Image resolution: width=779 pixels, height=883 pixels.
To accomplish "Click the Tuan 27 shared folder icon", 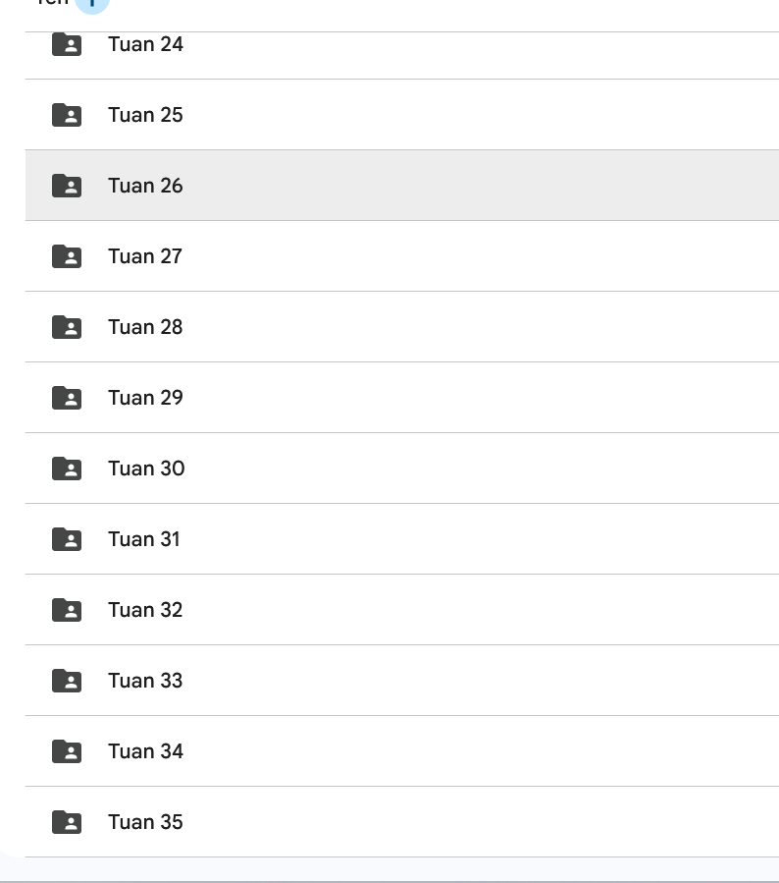I will (x=67, y=256).
